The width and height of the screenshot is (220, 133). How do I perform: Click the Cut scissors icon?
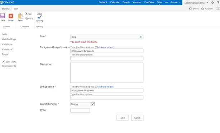(26, 14)
